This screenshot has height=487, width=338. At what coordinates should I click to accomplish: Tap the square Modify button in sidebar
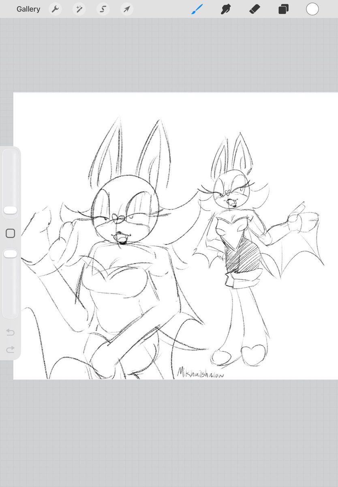tap(11, 233)
